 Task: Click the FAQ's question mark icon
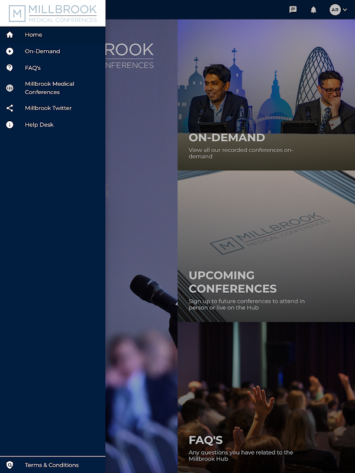pos(9,68)
